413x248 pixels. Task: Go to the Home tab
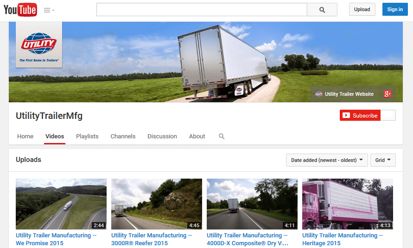(x=25, y=136)
